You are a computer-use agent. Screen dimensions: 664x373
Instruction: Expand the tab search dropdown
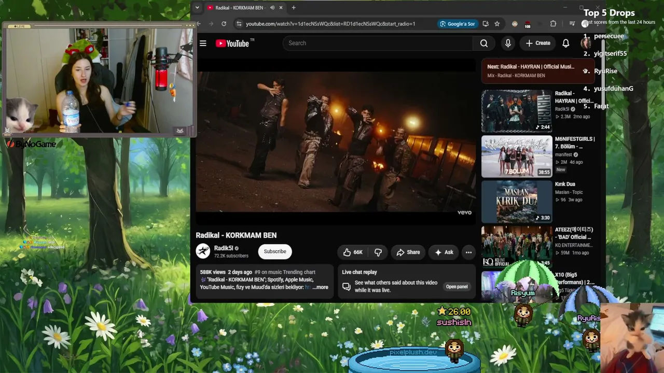pos(197,8)
